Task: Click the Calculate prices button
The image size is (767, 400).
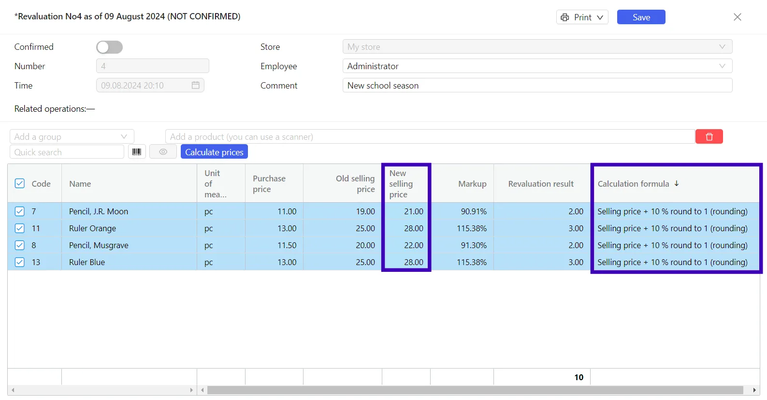Action: point(214,152)
